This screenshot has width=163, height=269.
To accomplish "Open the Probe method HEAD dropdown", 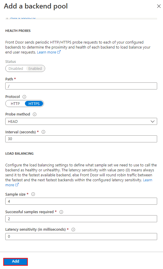I will 81,121.
